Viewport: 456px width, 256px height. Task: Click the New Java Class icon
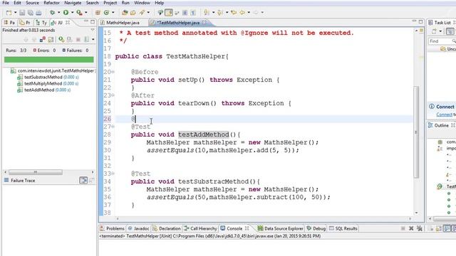click(106, 13)
